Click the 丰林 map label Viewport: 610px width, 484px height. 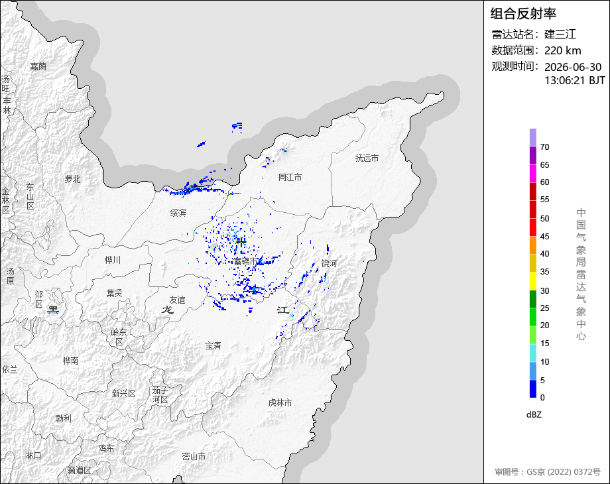(7, 105)
